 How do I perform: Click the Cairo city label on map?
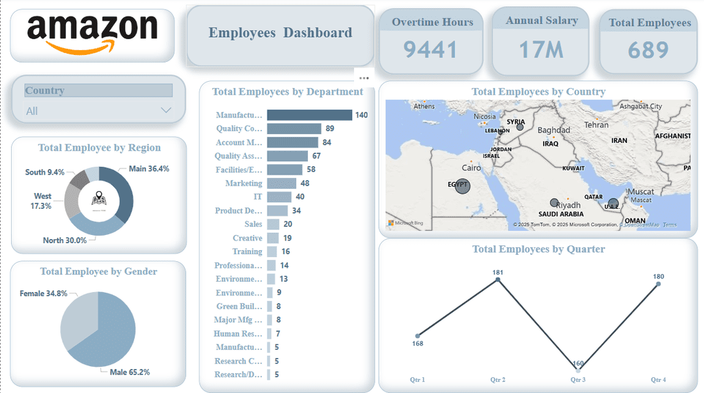(x=471, y=168)
